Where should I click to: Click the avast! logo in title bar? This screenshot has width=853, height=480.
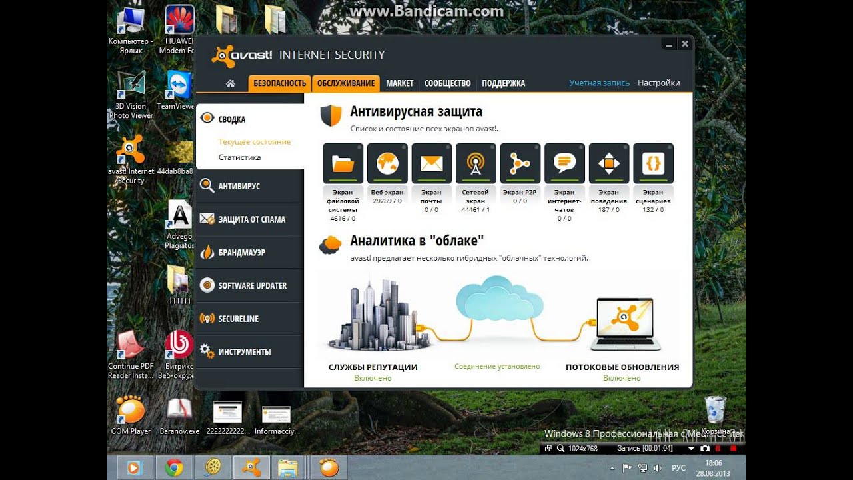242,55
